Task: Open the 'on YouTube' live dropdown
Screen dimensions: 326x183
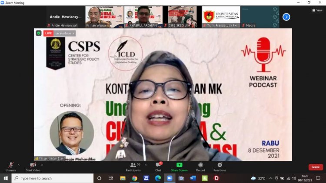Action: (x=65, y=33)
